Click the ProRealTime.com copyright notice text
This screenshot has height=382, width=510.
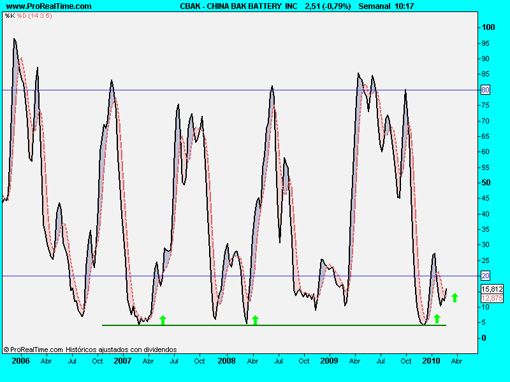(90, 350)
